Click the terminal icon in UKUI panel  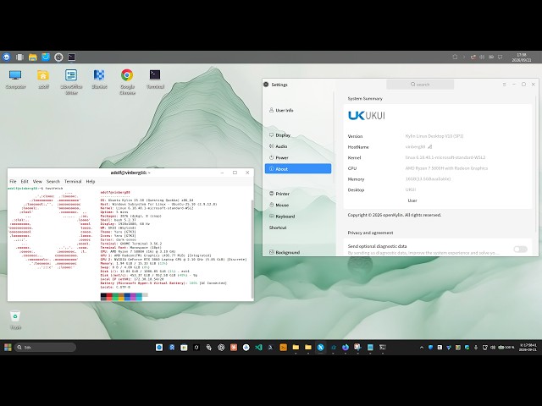71,57
